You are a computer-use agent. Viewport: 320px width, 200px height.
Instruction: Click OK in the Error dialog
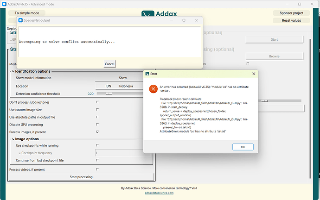[x=243, y=147]
